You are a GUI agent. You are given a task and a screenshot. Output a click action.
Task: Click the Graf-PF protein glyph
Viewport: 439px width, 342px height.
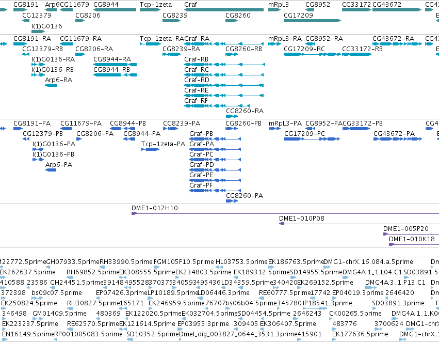(215, 191)
